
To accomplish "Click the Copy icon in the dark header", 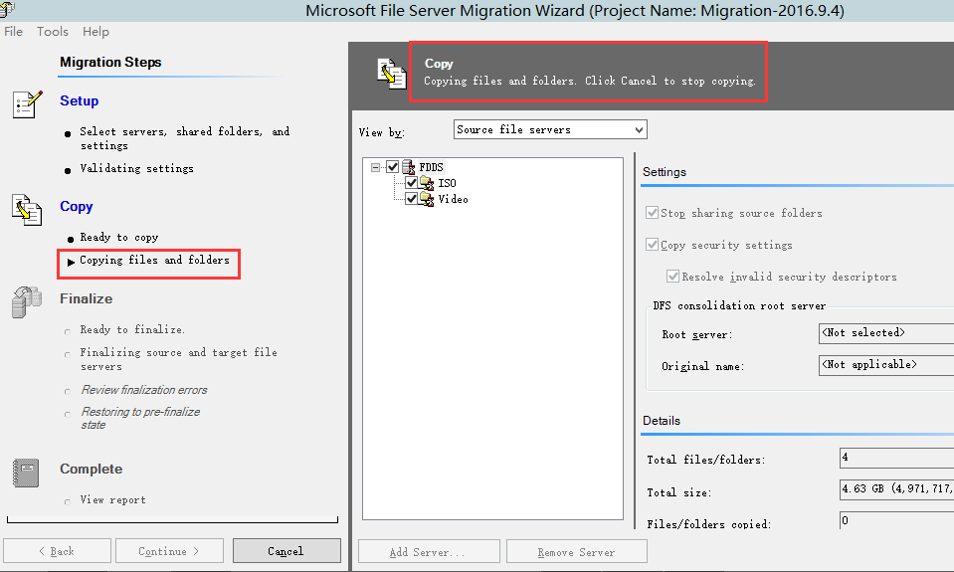I will [391, 74].
